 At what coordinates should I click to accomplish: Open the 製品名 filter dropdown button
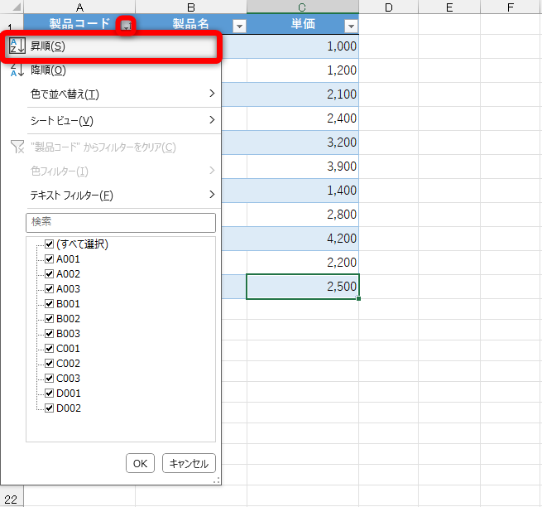[239, 26]
